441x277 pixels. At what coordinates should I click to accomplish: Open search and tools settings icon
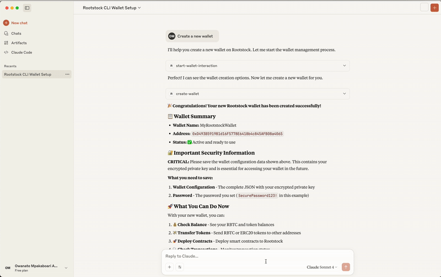click(180, 267)
